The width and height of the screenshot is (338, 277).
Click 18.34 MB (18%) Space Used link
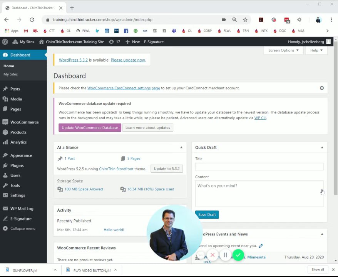click(x=151, y=189)
